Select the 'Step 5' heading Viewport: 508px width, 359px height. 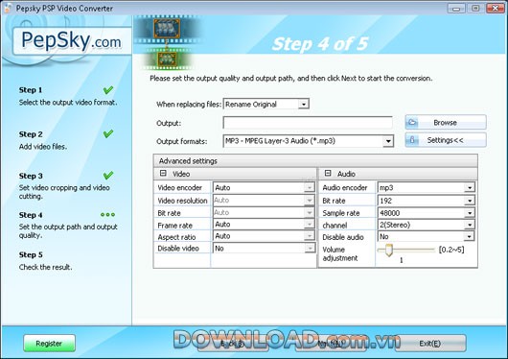(x=31, y=254)
